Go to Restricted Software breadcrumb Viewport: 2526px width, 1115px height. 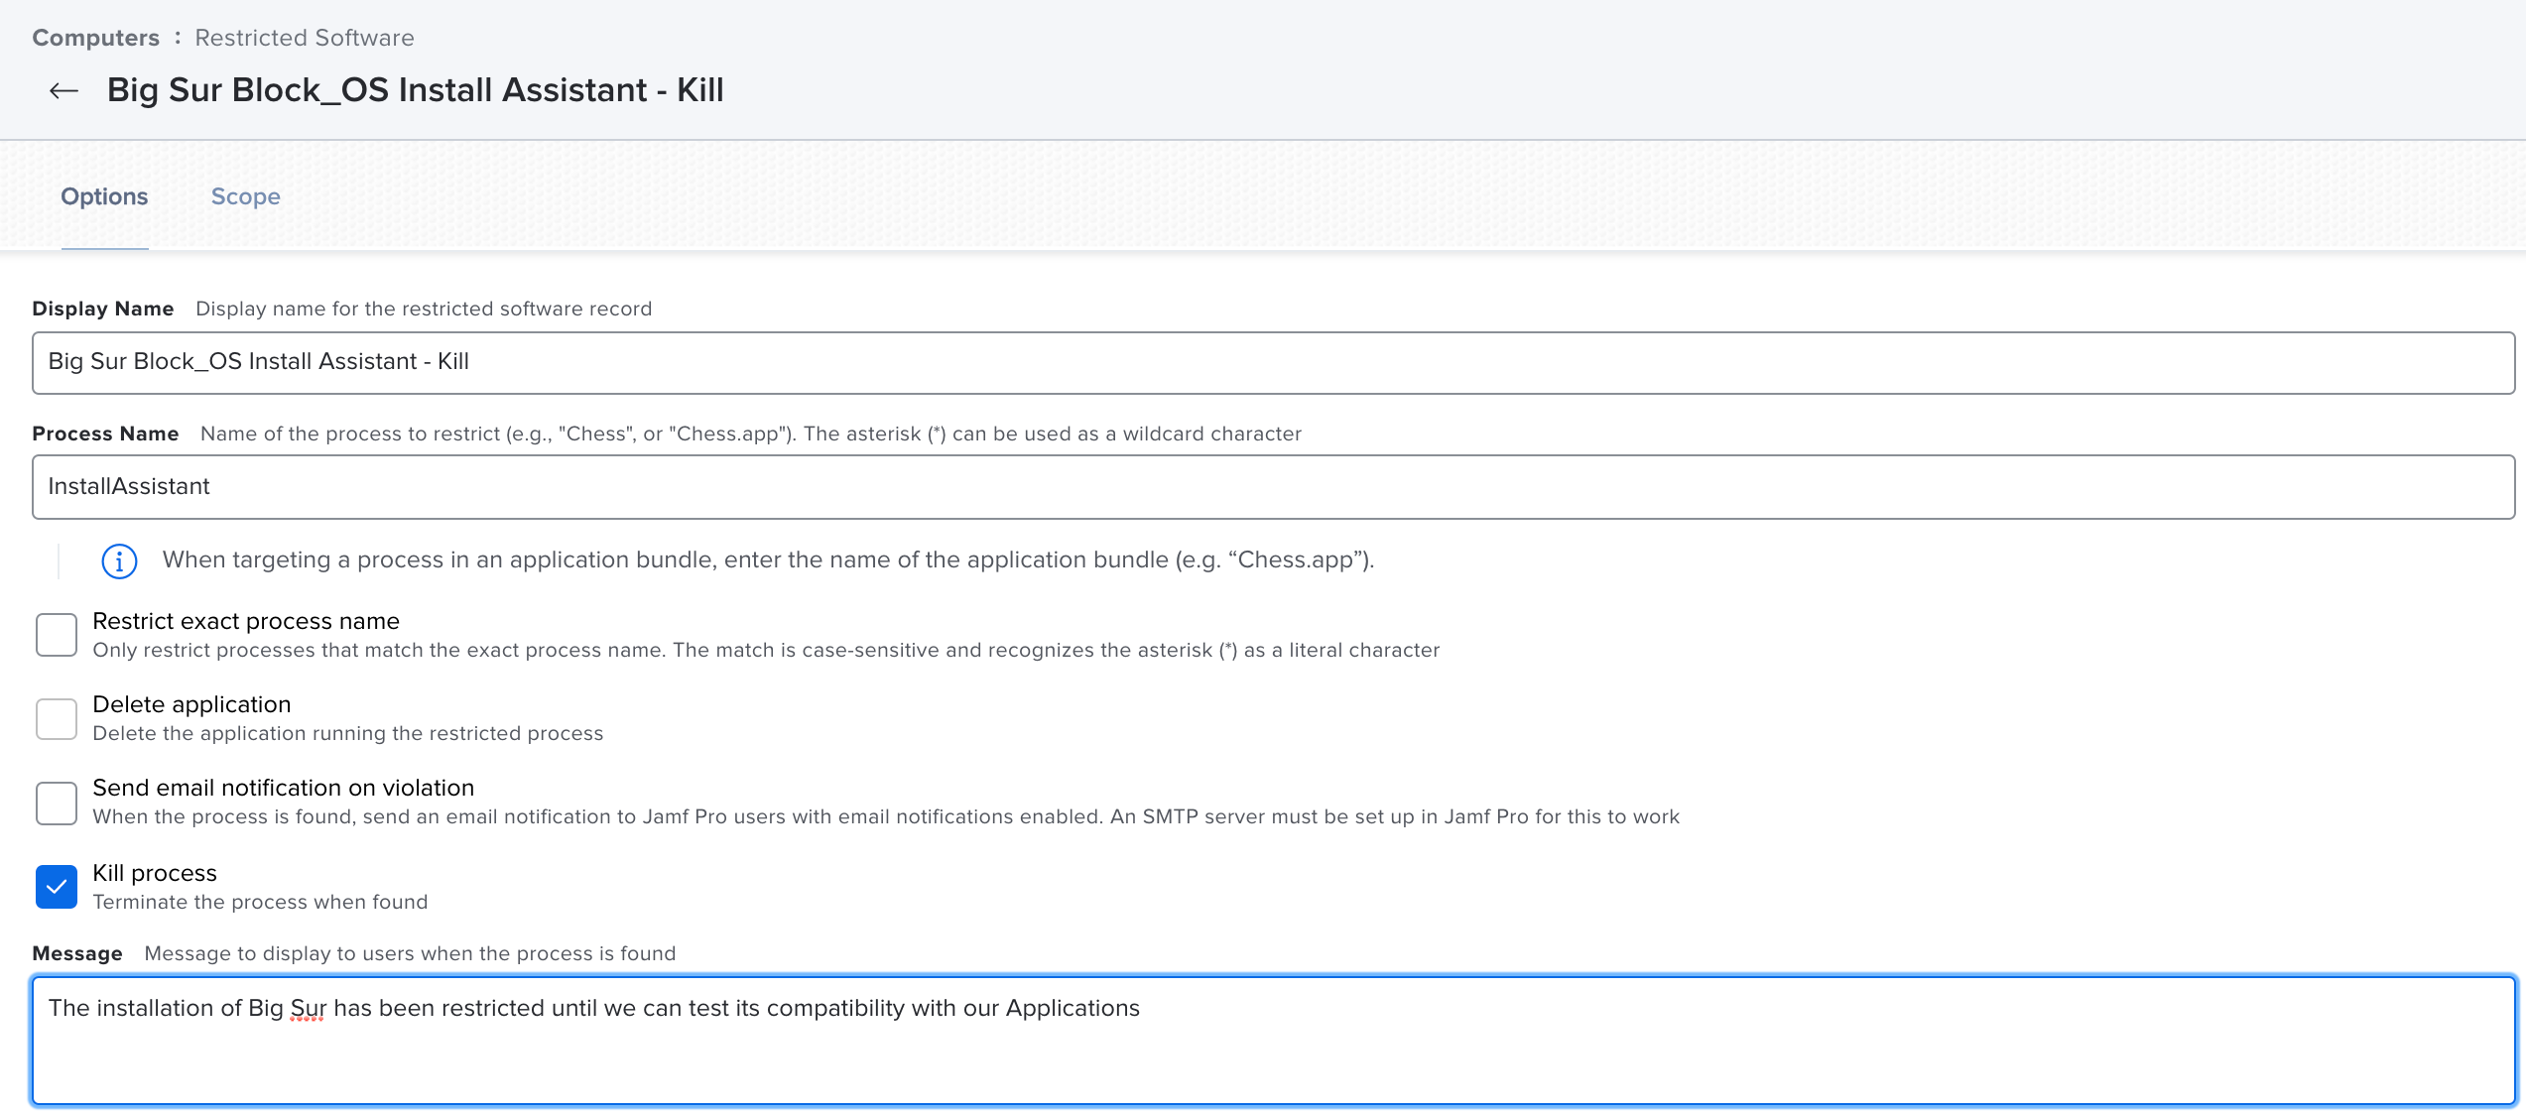305,38
